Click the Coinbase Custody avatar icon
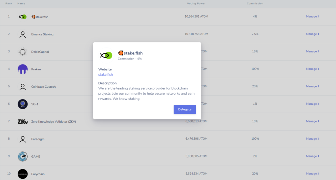The height and width of the screenshot is (180, 336). click(x=23, y=87)
